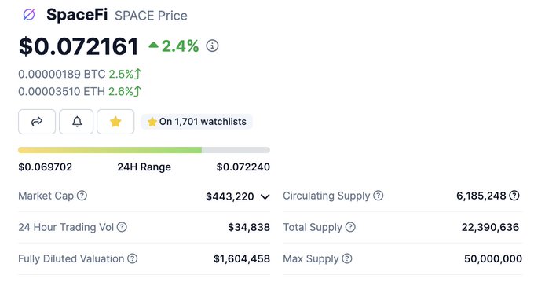Open Total Supply help icon

point(350,227)
